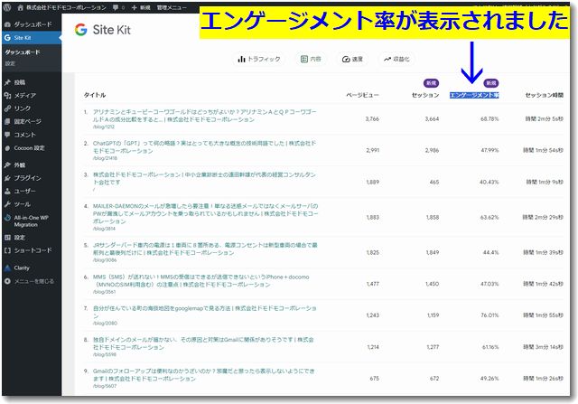Click the All-in-One WP Migration icon
The image size is (578, 404).
point(7,218)
